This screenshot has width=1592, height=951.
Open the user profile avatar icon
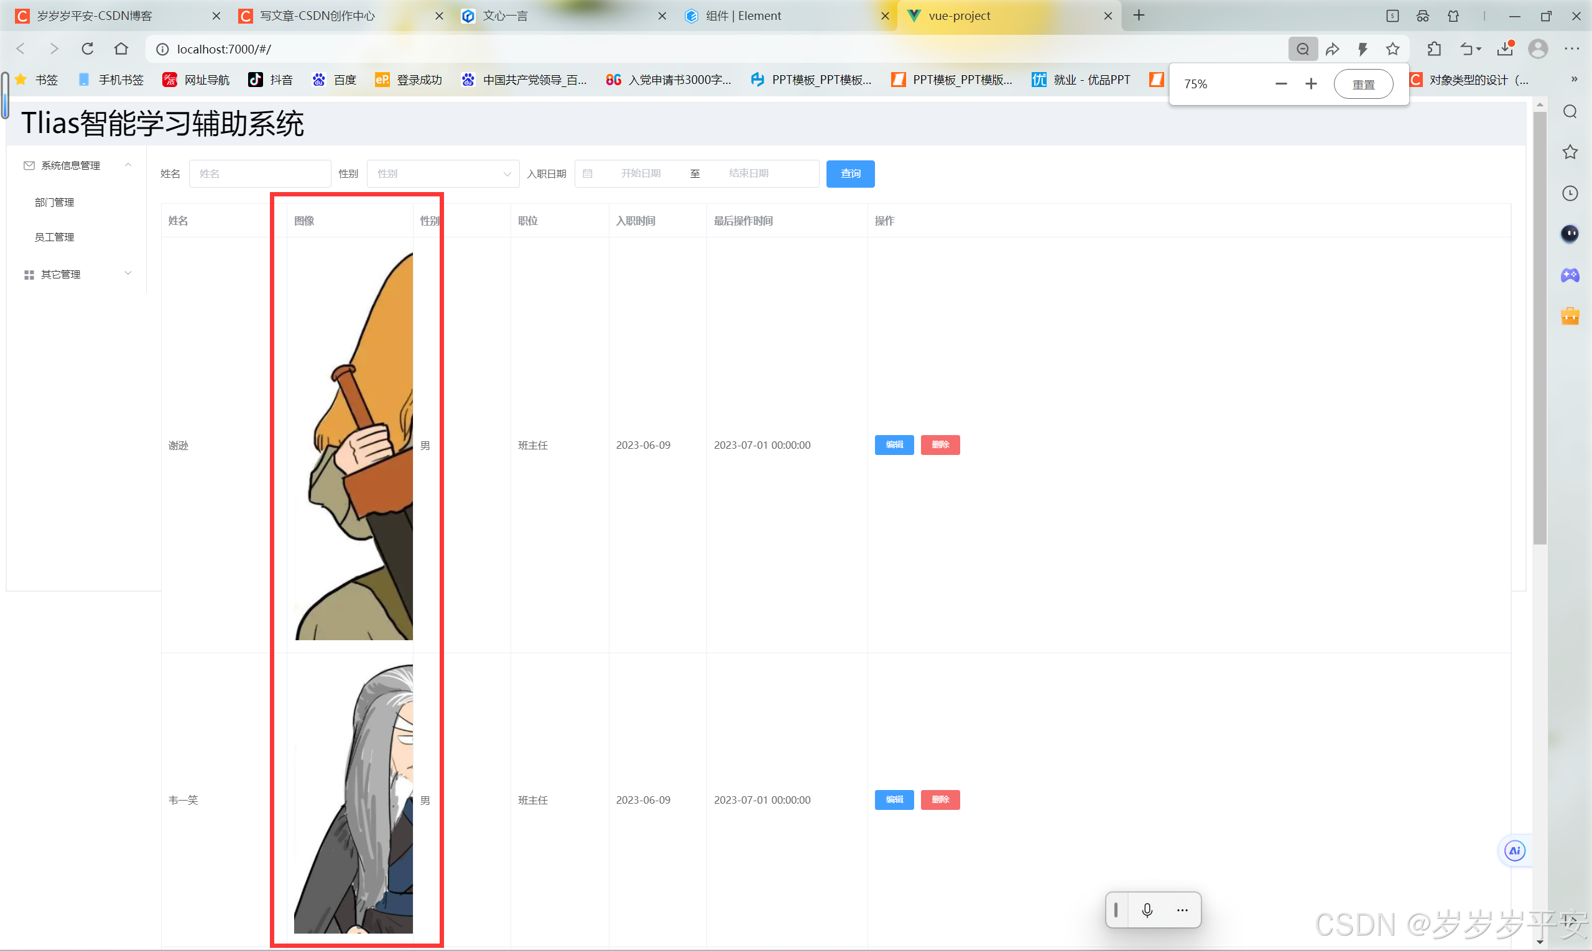tap(1538, 48)
